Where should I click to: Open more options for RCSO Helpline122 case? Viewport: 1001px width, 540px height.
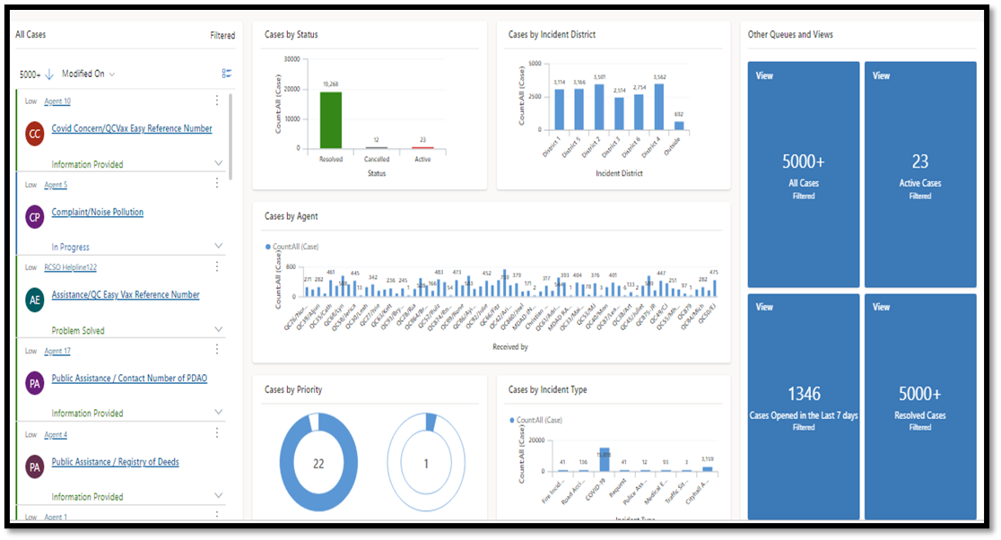click(217, 266)
